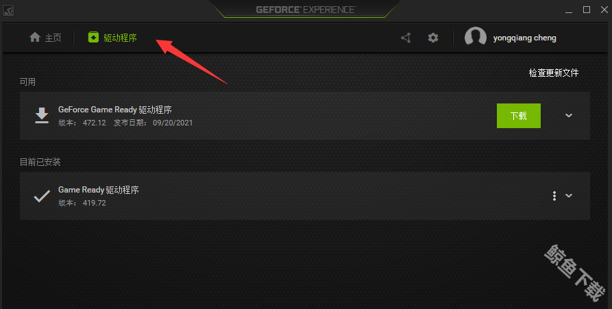Select the 驱动程序 drivers tab

point(112,38)
